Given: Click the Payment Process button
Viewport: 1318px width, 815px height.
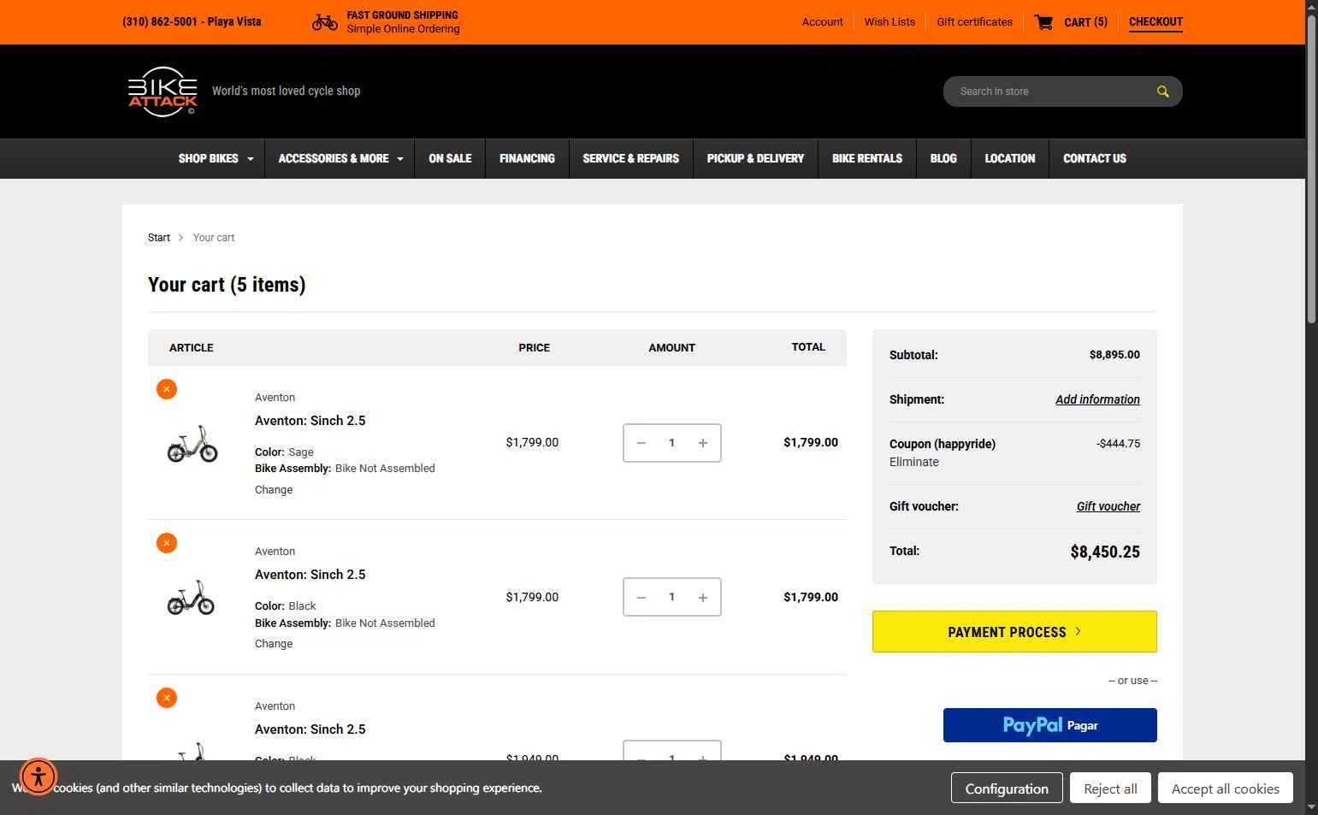Looking at the screenshot, I should coord(1014,632).
